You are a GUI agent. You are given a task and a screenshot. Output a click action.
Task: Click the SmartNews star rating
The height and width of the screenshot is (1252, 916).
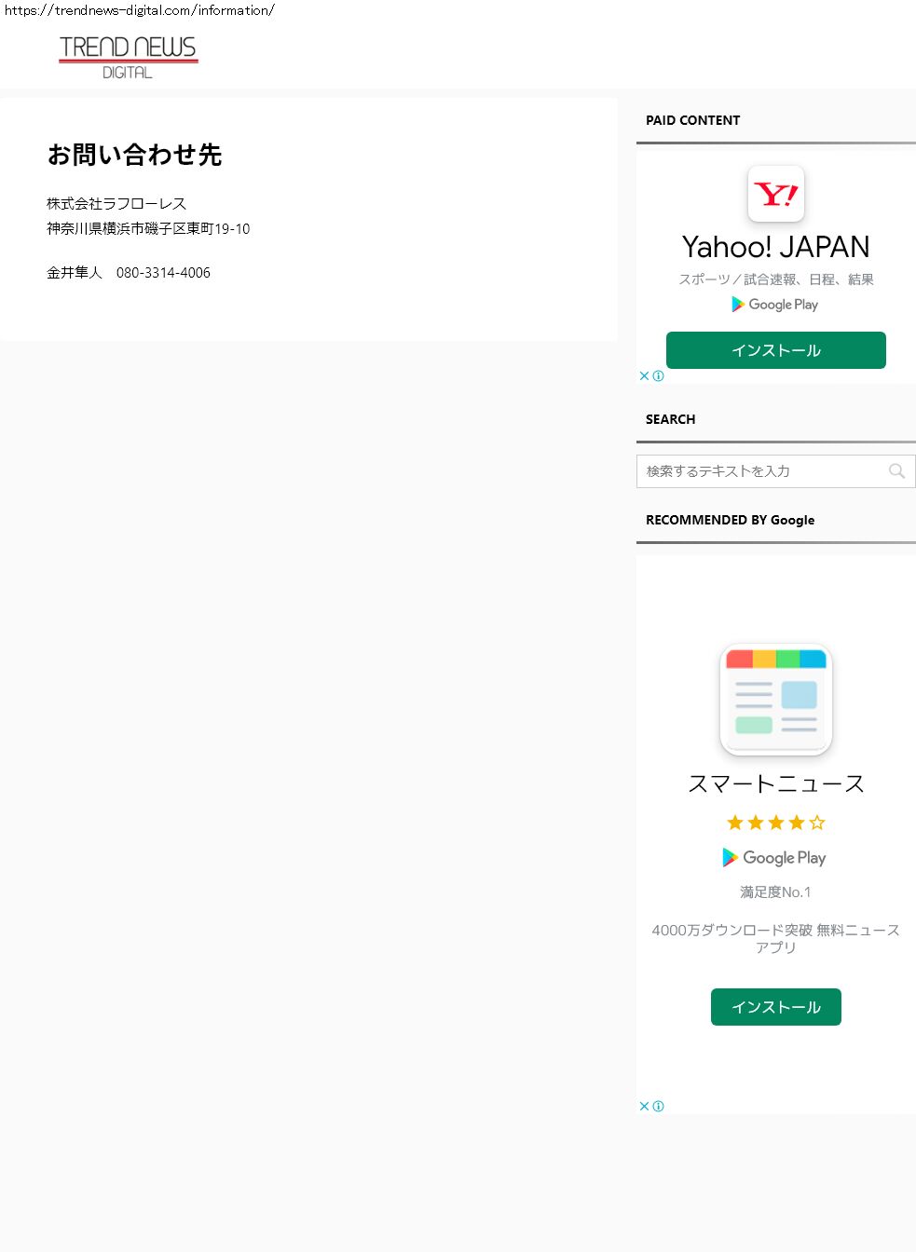775,823
